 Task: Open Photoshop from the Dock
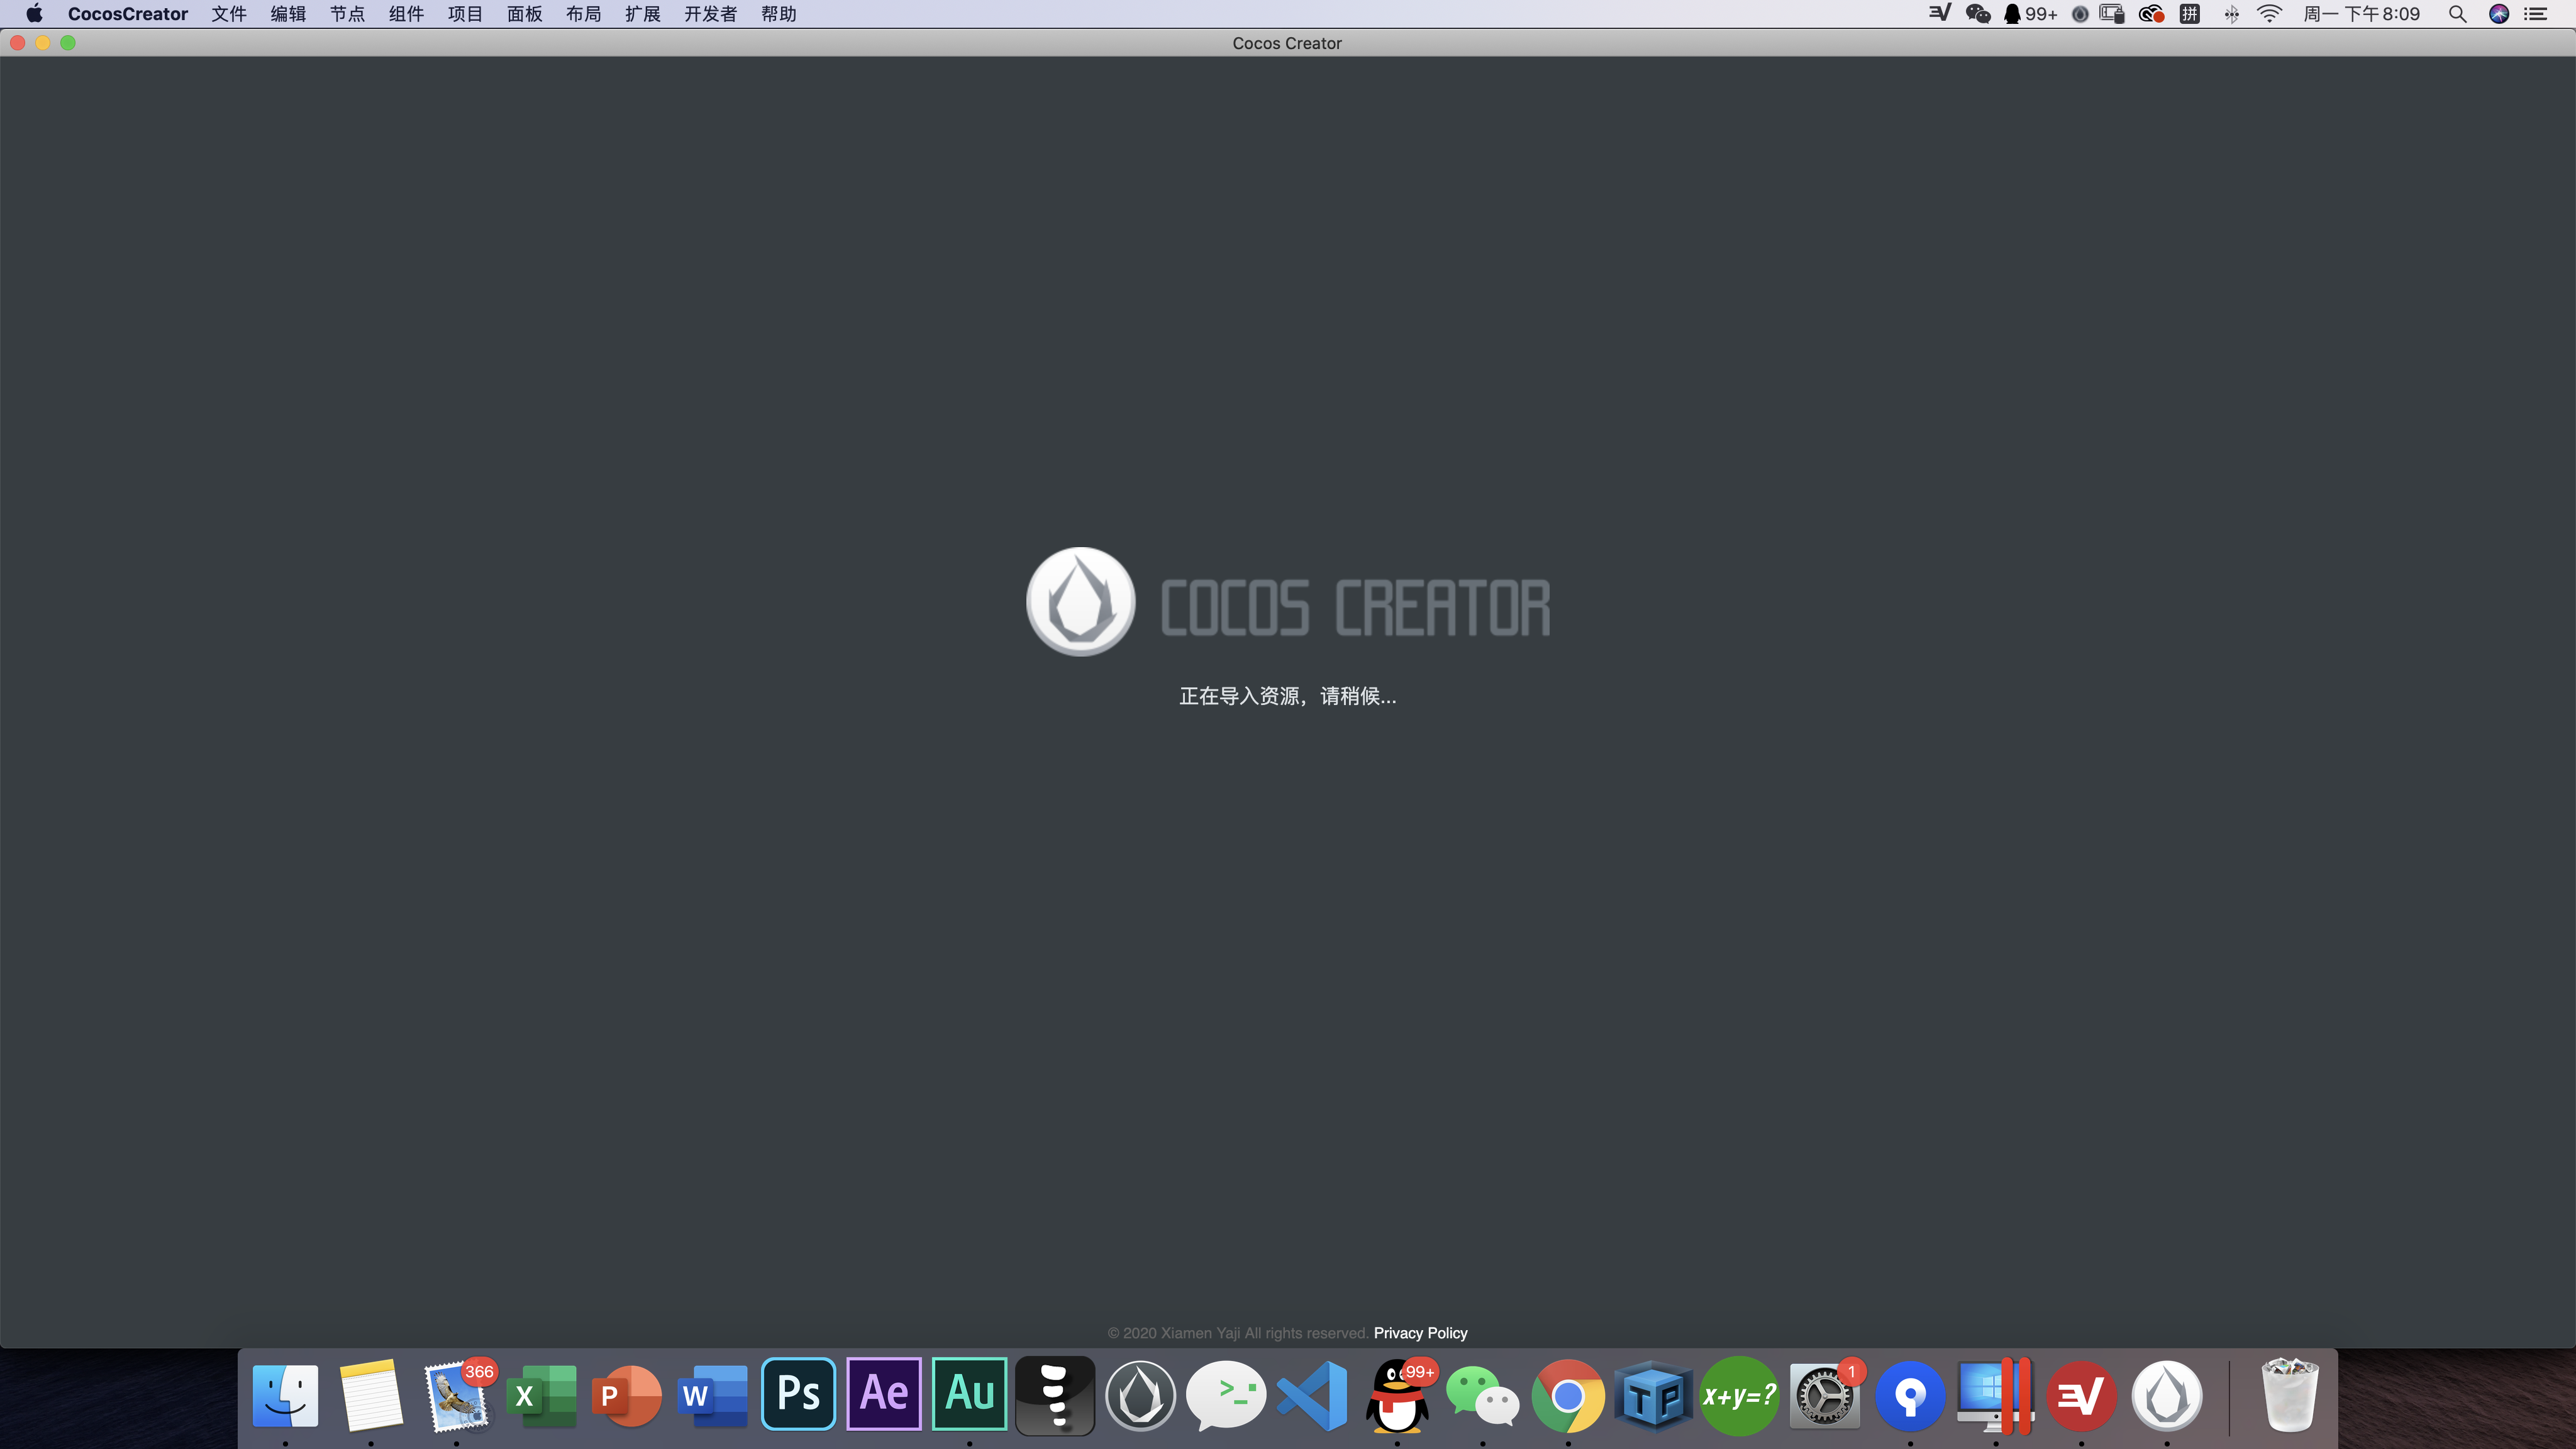pyautogui.click(x=798, y=1394)
